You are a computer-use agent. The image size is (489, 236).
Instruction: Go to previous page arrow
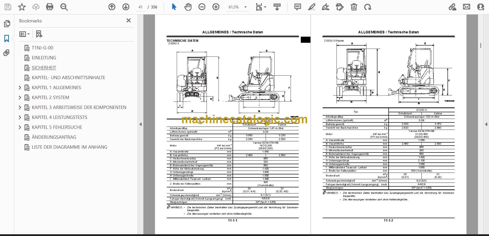pos(112,7)
